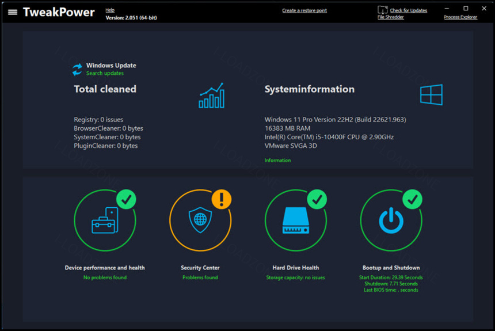The image size is (495, 331).
Task: Open the Help link
Action: [x=110, y=10]
